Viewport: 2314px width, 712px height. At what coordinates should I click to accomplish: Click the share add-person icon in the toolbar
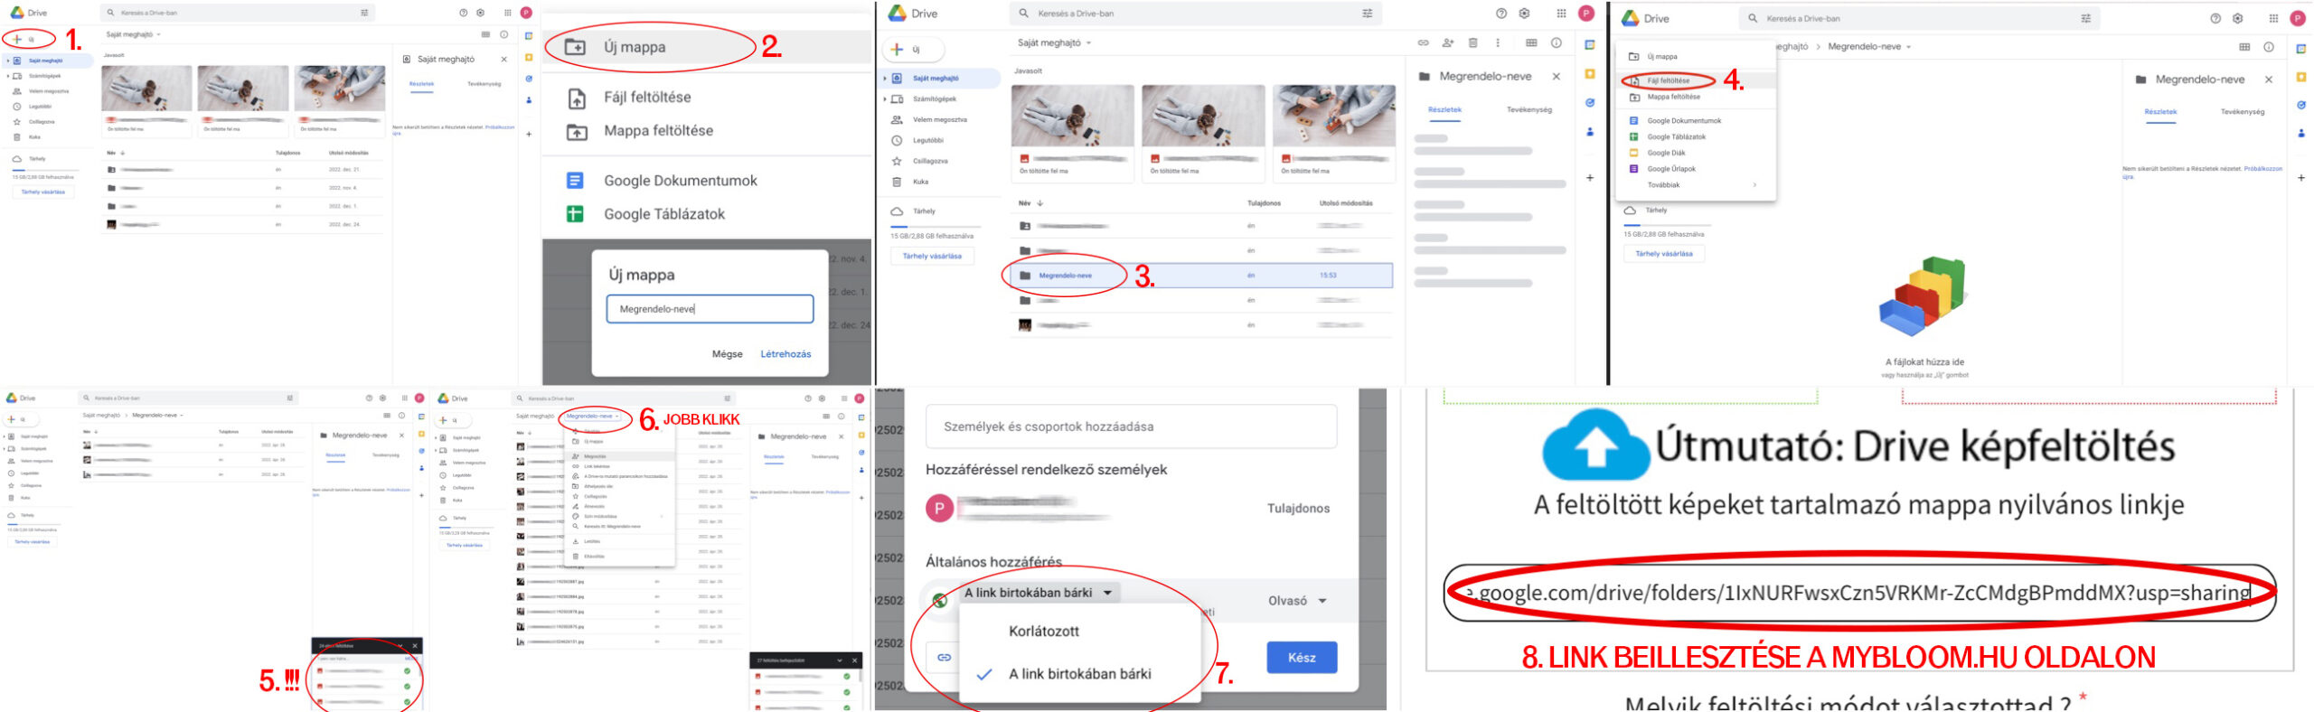[x=1448, y=42]
